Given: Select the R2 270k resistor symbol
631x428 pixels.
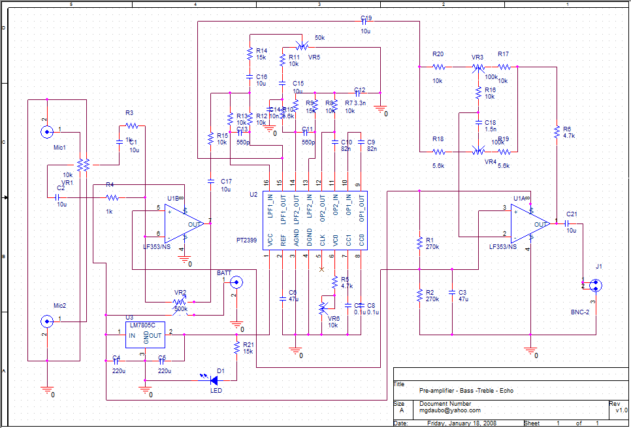Looking at the screenshot, I should 419,295.
